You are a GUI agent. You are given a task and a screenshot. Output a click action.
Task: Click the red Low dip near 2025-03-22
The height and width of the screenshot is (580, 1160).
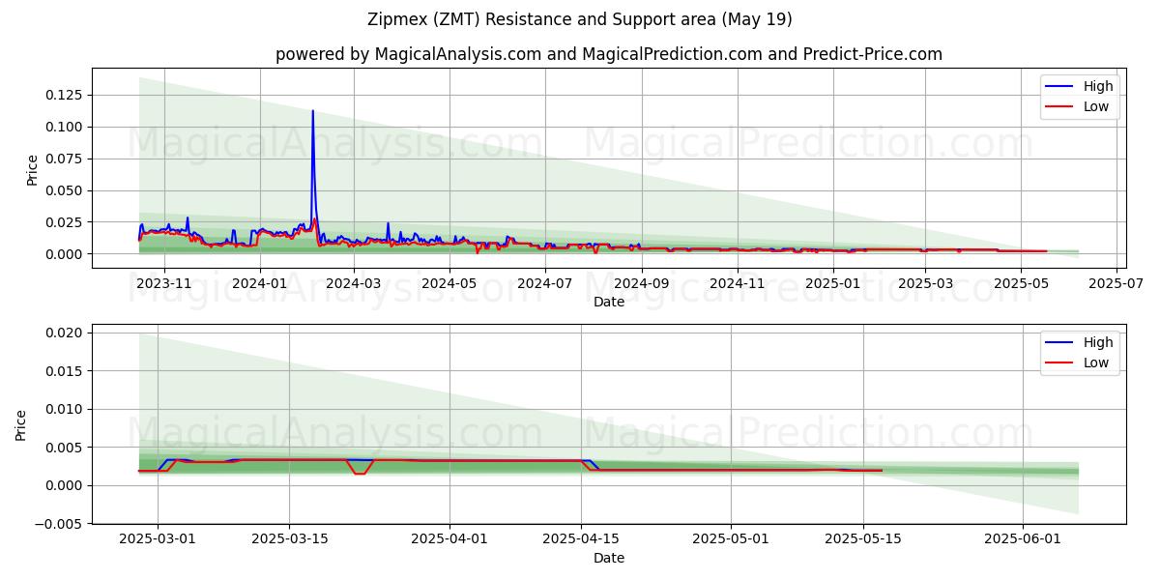(x=360, y=473)
